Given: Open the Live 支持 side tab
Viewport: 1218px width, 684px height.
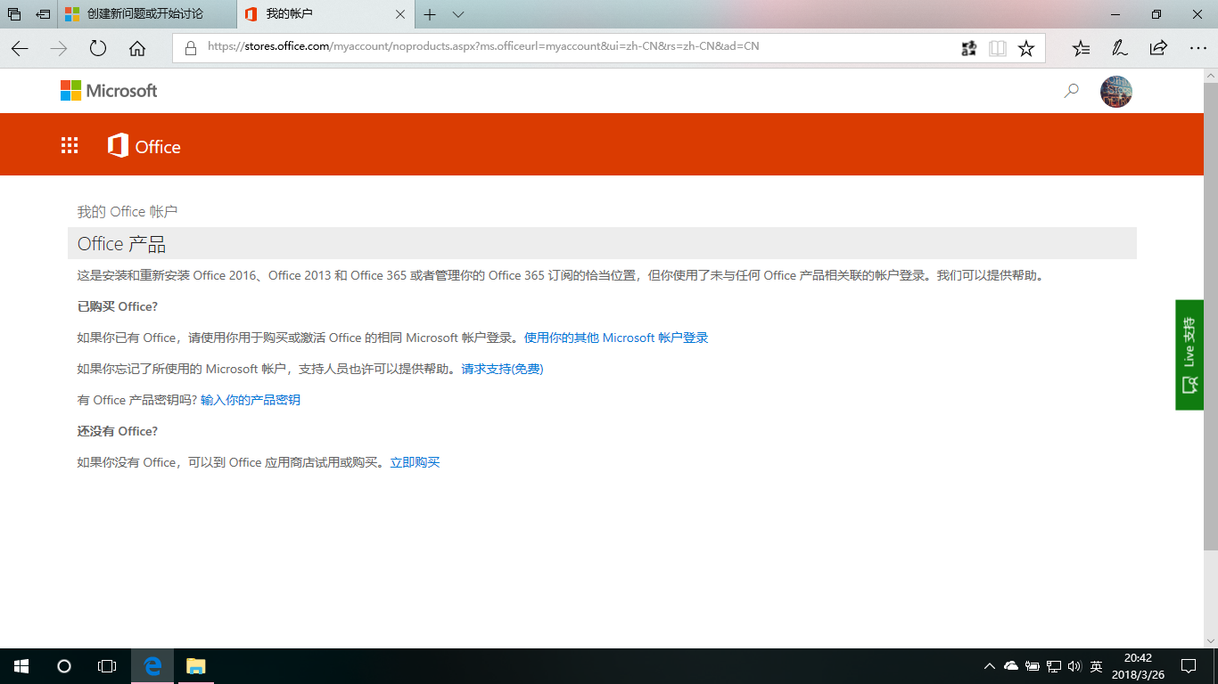Looking at the screenshot, I should click(x=1189, y=354).
